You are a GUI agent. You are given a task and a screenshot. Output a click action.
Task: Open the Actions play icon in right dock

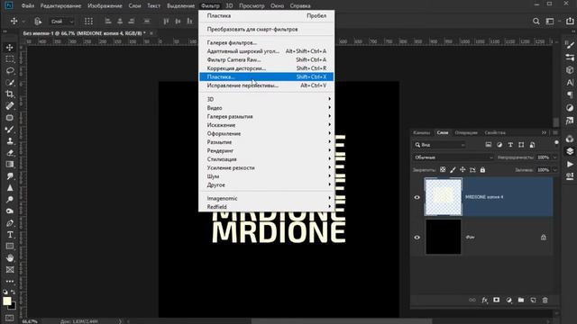570,164
